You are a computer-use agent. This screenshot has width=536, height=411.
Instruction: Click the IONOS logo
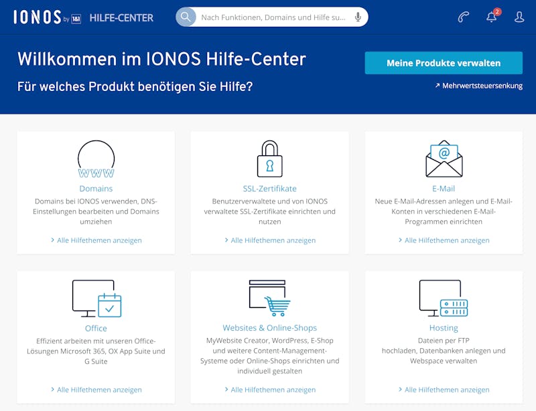click(x=48, y=17)
